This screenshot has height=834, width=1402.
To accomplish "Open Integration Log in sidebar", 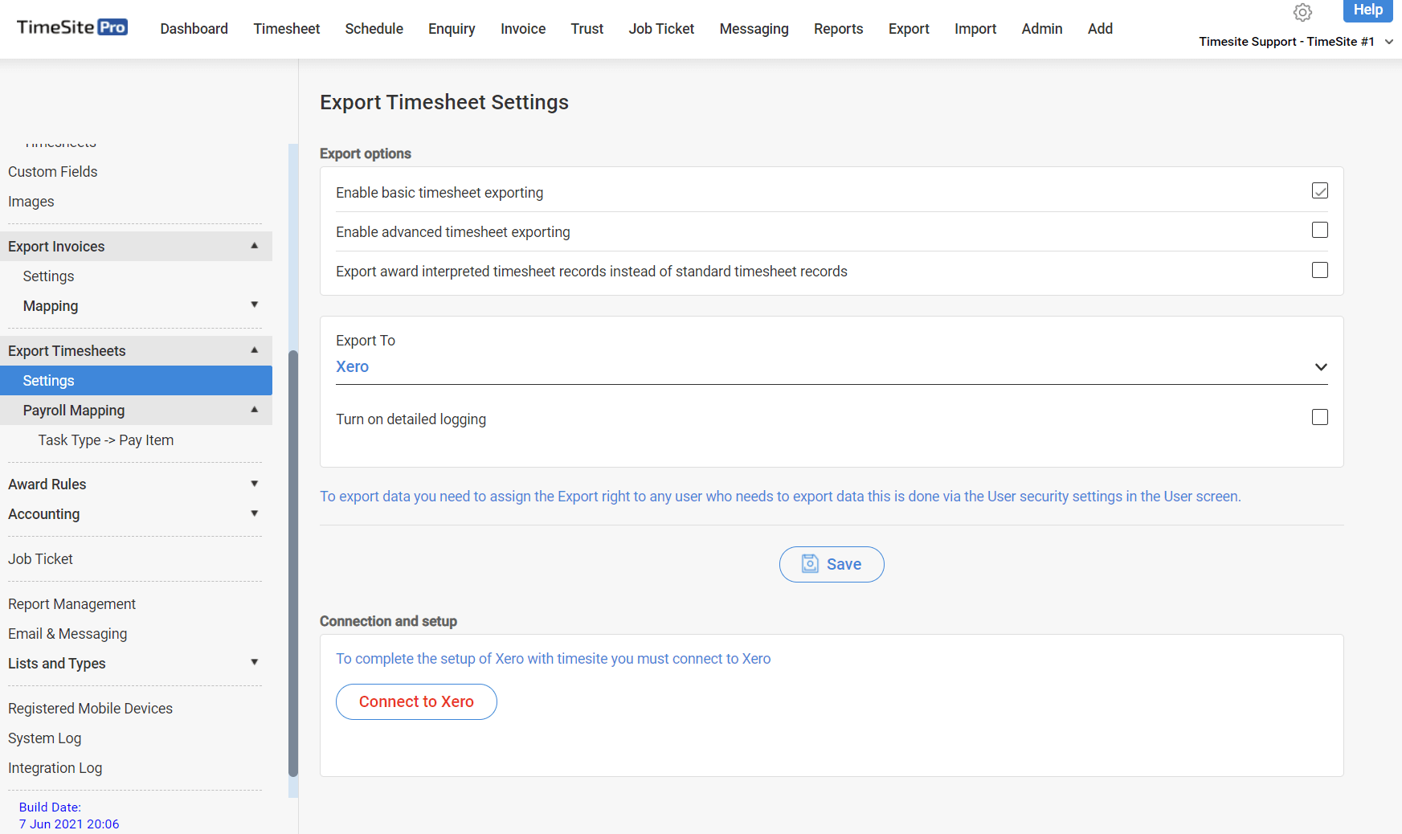I will pos(55,768).
